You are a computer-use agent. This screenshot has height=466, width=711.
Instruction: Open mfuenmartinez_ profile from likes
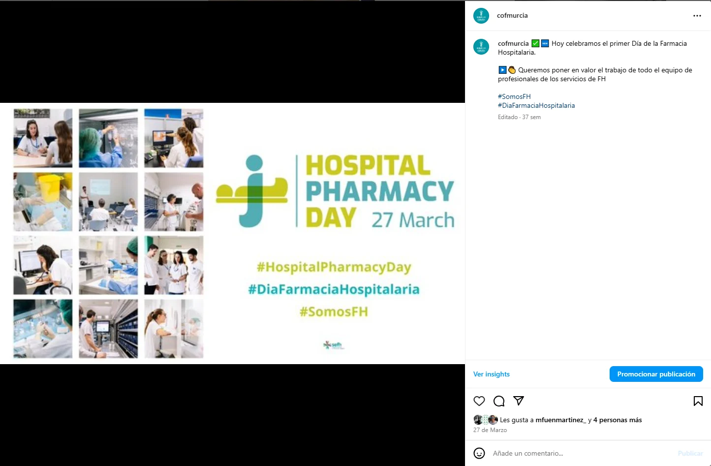(560, 420)
